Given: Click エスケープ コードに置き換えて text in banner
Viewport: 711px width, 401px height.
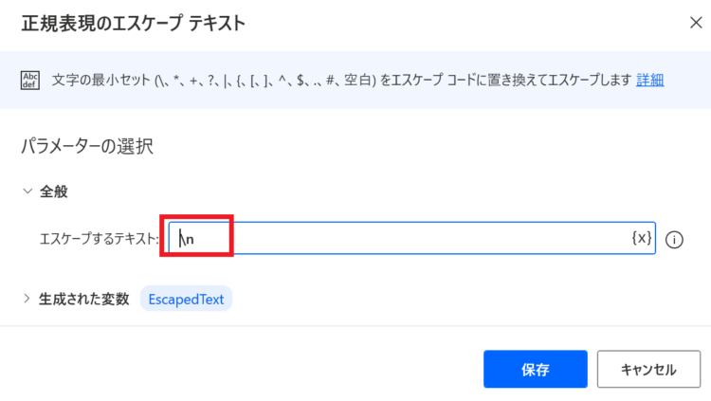Looking at the screenshot, I should (467, 80).
